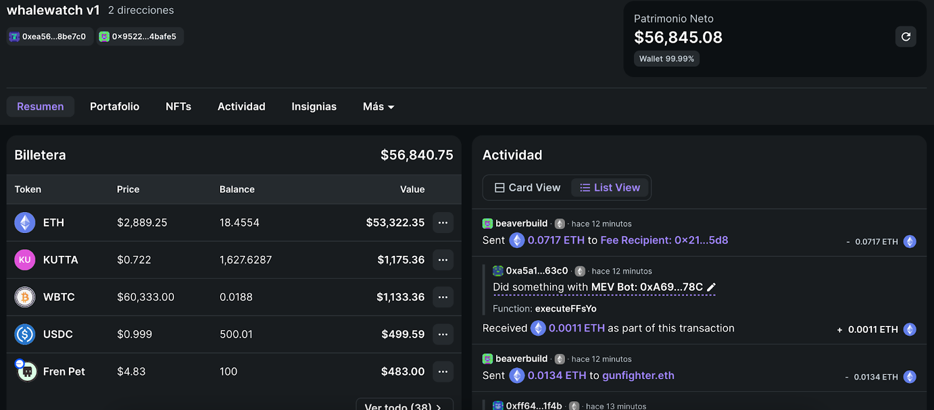Open the Actividad tab
The image size is (934, 410).
pos(241,107)
